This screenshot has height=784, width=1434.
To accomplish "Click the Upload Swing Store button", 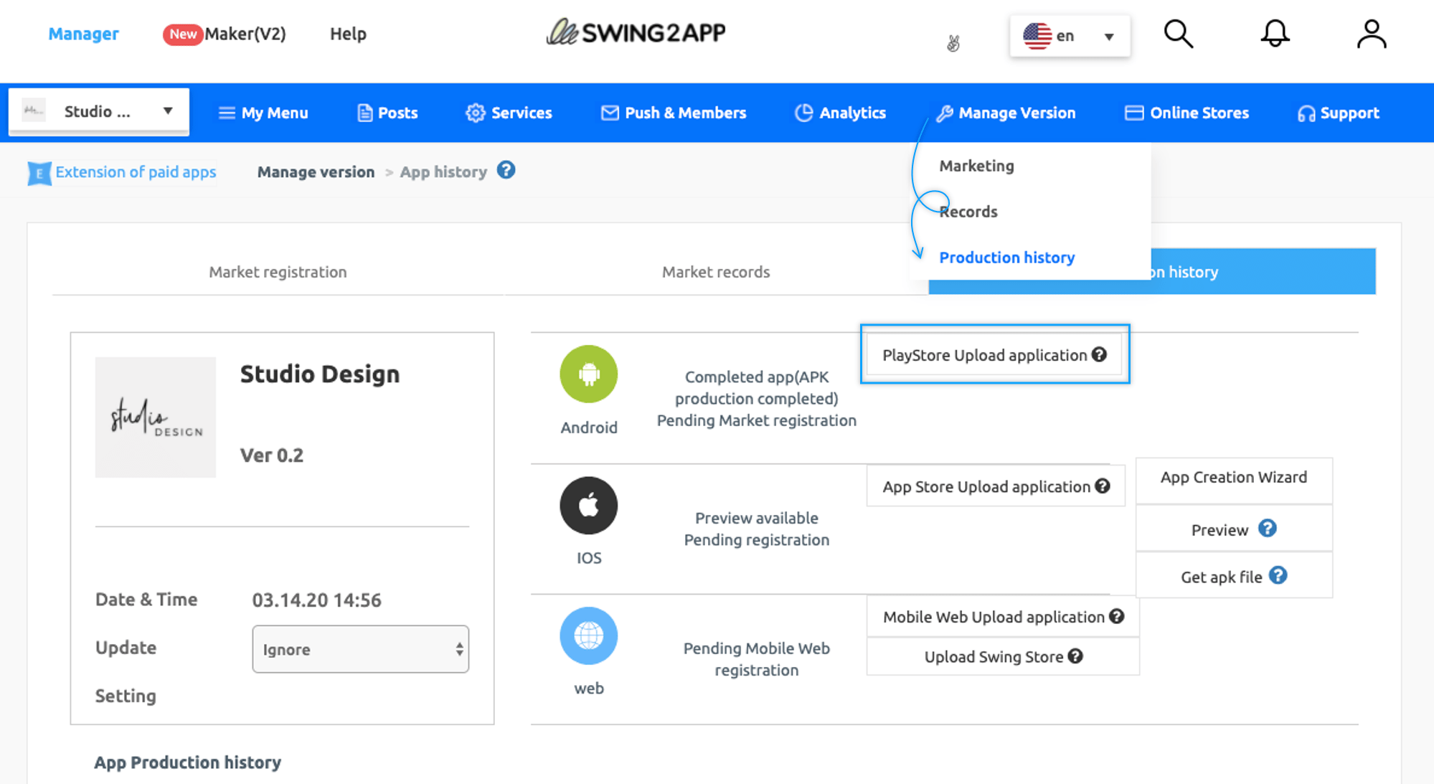I will click(1003, 656).
